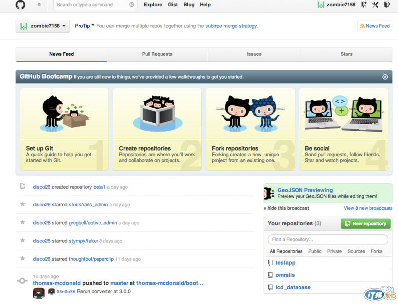
Task: Show the command bar help question icon
Action: point(131,5)
